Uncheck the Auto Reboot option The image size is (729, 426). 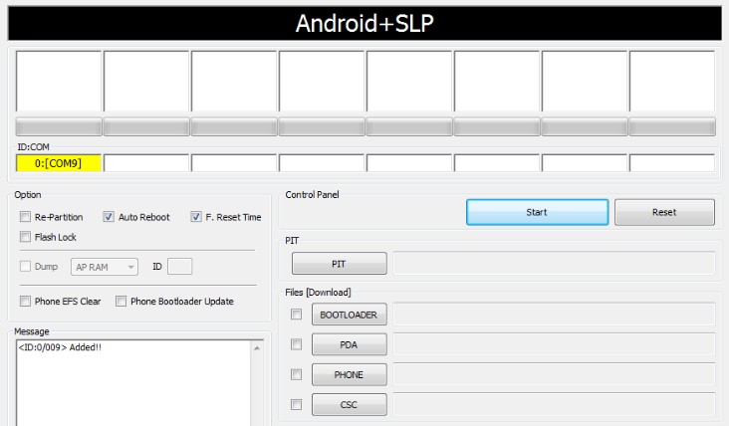tap(109, 217)
